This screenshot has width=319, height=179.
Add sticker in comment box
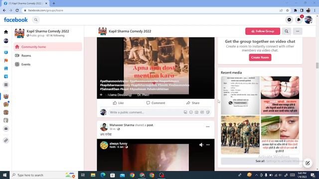tap(208, 112)
